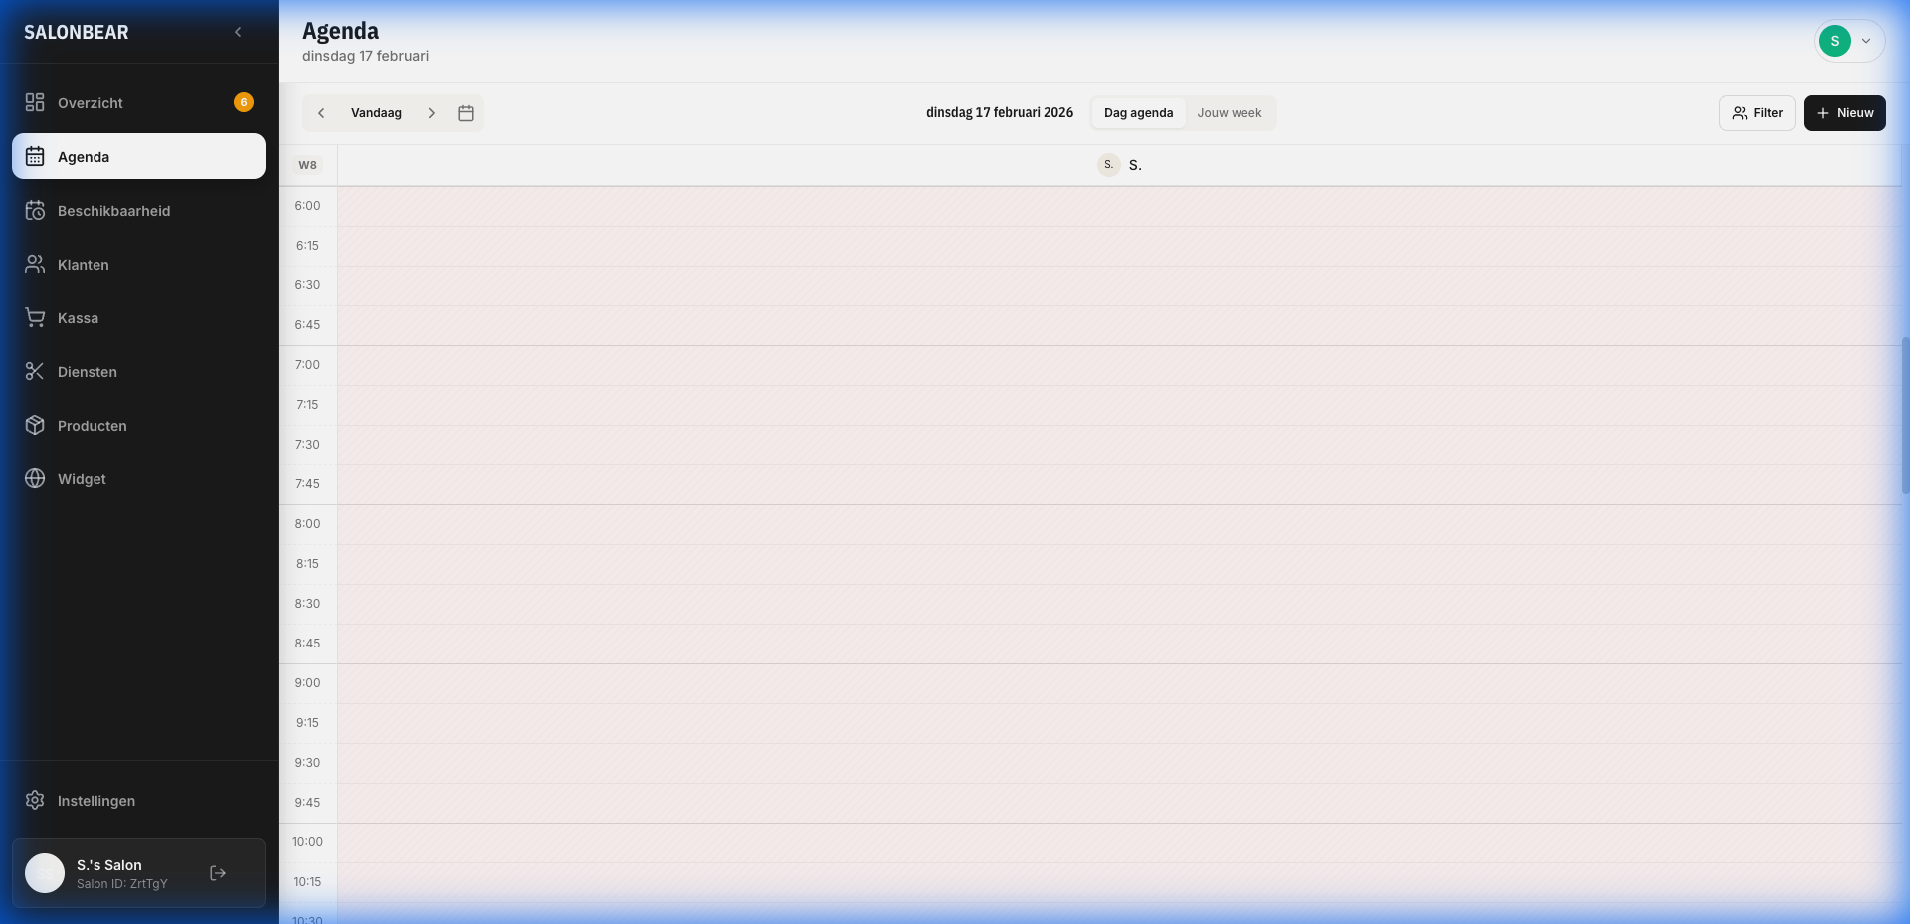The height and width of the screenshot is (924, 1910).
Task: Open Beschikbaarheid via the clock-calendar icon
Action: click(x=35, y=210)
